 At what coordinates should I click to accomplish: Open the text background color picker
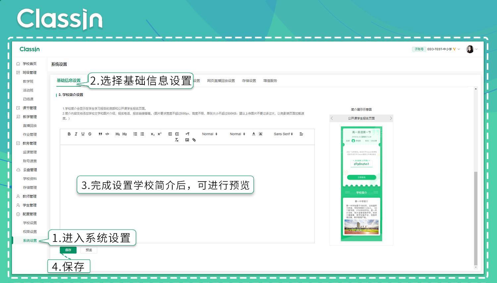coord(260,134)
